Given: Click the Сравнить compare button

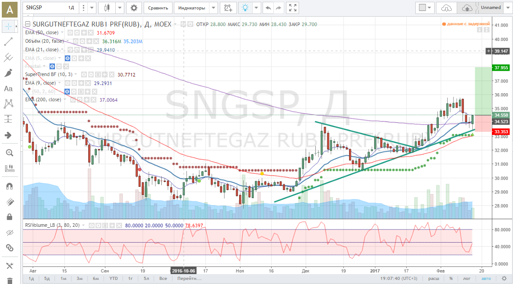Looking at the screenshot, I should pos(158,8).
